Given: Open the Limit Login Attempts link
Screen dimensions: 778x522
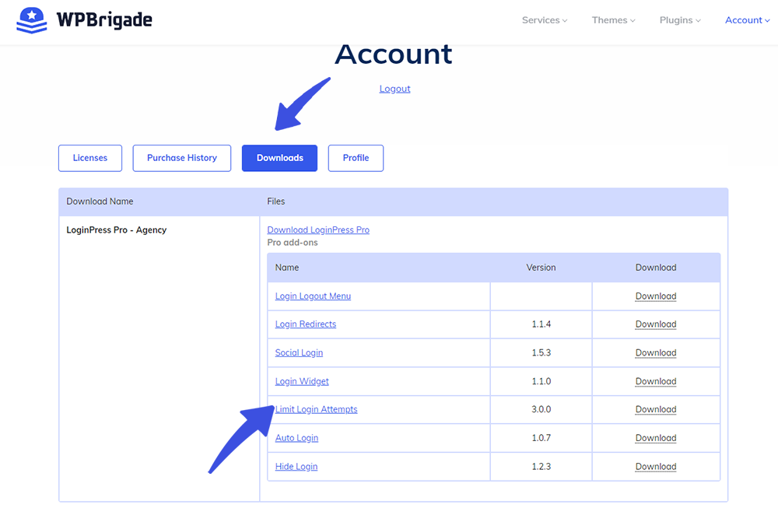Looking at the screenshot, I should coord(316,409).
